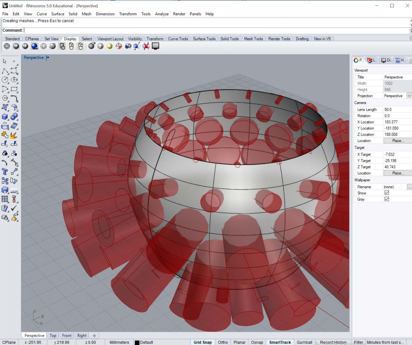This screenshot has width=412, height=345.
Task: Uncheck the Gray wallpaper option
Action: (387, 199)
